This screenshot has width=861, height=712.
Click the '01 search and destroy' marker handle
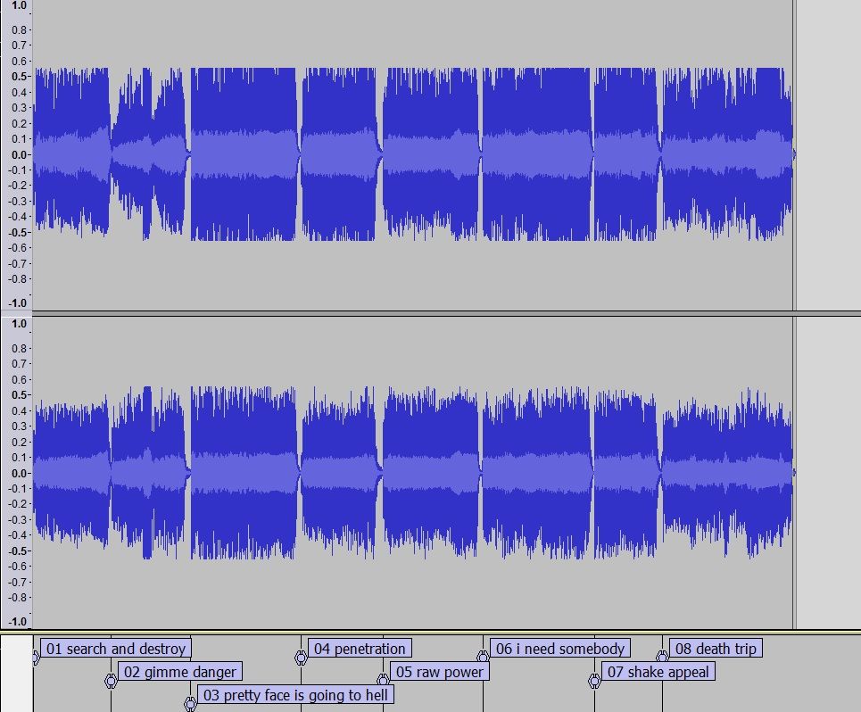[36, 657]
